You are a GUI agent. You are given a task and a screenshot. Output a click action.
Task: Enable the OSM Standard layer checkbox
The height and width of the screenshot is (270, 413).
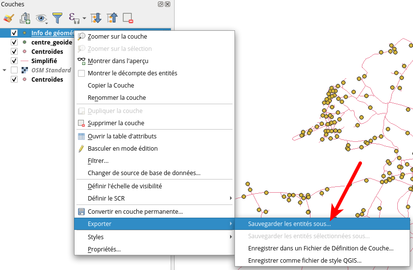(14, 70)
